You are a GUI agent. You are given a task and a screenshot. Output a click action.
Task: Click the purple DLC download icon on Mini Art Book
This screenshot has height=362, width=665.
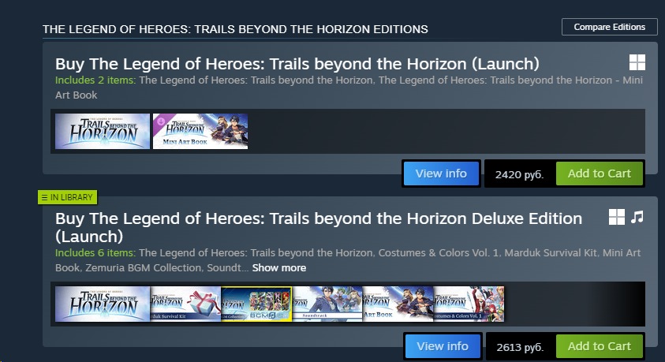[161, 121]
